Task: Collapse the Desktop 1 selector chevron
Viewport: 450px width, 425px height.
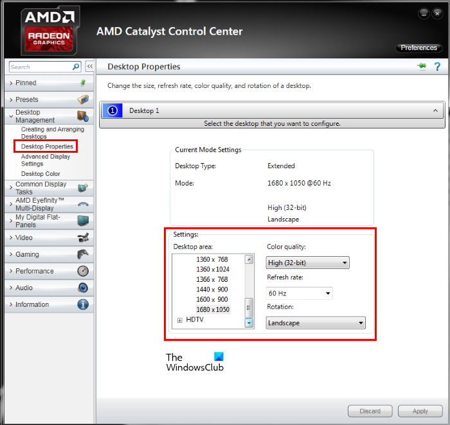Action: pyautogui.click(x=435, y=110)
